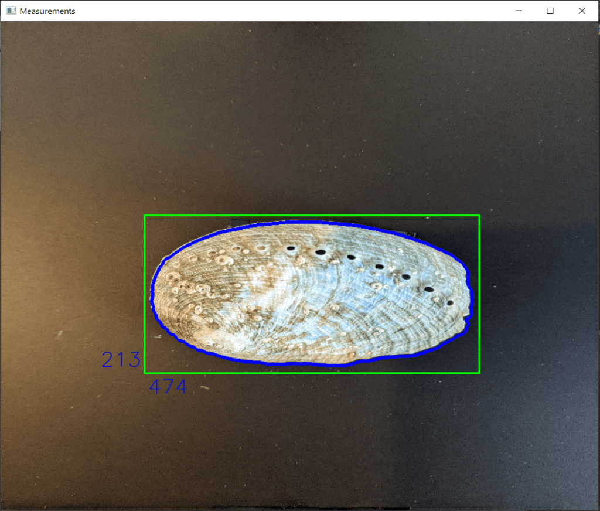Maximize the Measurements window
The image size is (600, 511).
550,11
